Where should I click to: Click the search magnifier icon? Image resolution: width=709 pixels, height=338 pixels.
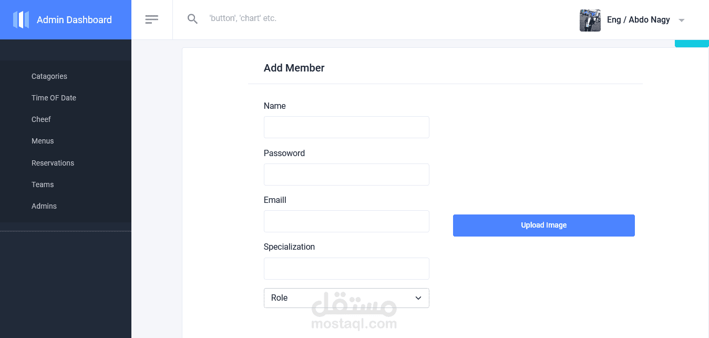tap(193, 19)
